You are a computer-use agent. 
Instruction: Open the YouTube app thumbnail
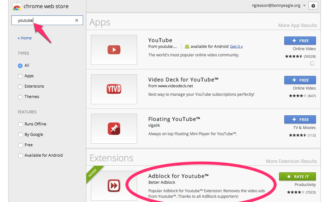tap(114, 50)
